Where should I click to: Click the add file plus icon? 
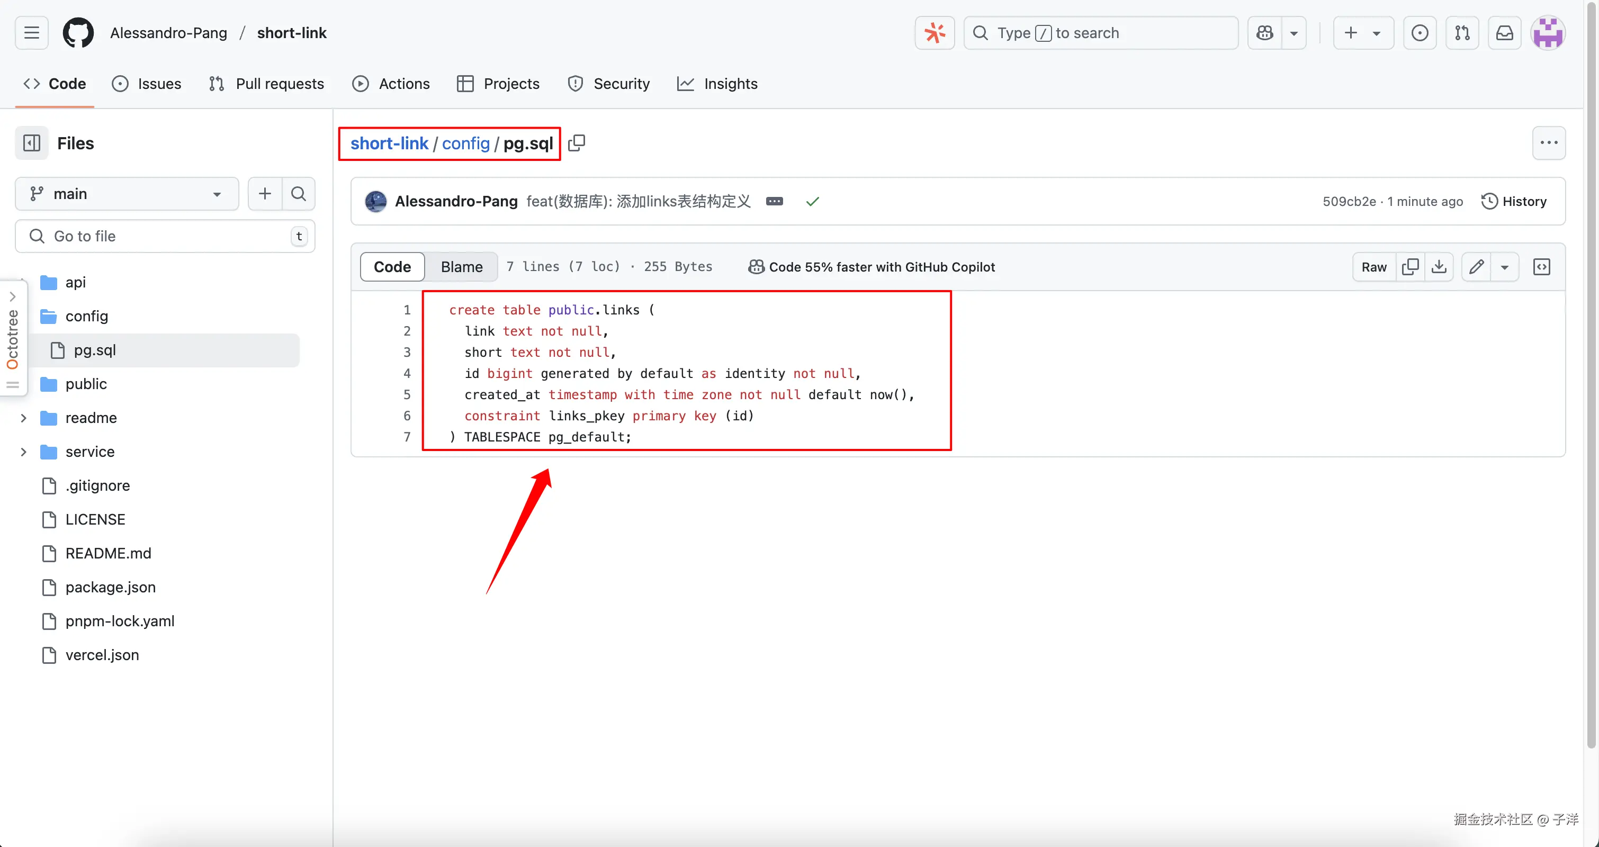coord(265,194)
